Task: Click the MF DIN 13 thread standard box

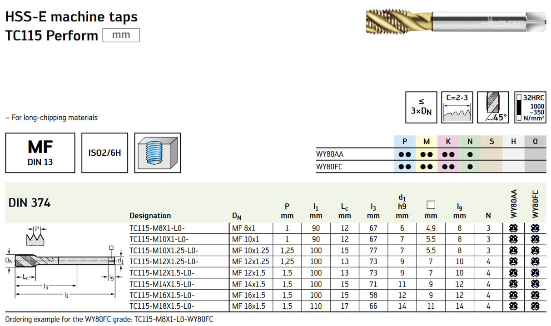Action: tap(40, 153)
